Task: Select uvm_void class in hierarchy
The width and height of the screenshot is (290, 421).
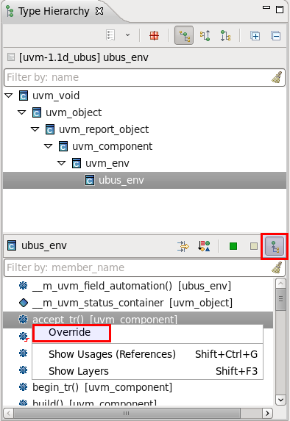Action: click(56, 96)
